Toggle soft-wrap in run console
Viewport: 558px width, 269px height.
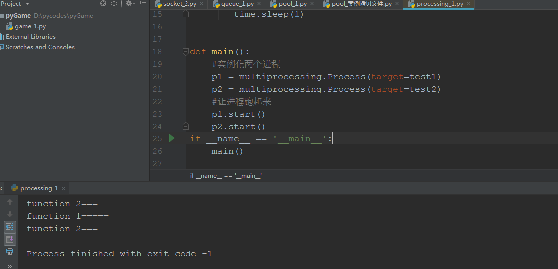tap(10, 227)
